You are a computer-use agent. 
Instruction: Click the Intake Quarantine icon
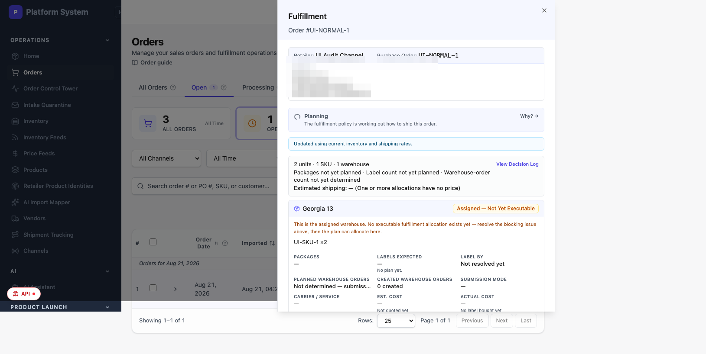[15, 105]
